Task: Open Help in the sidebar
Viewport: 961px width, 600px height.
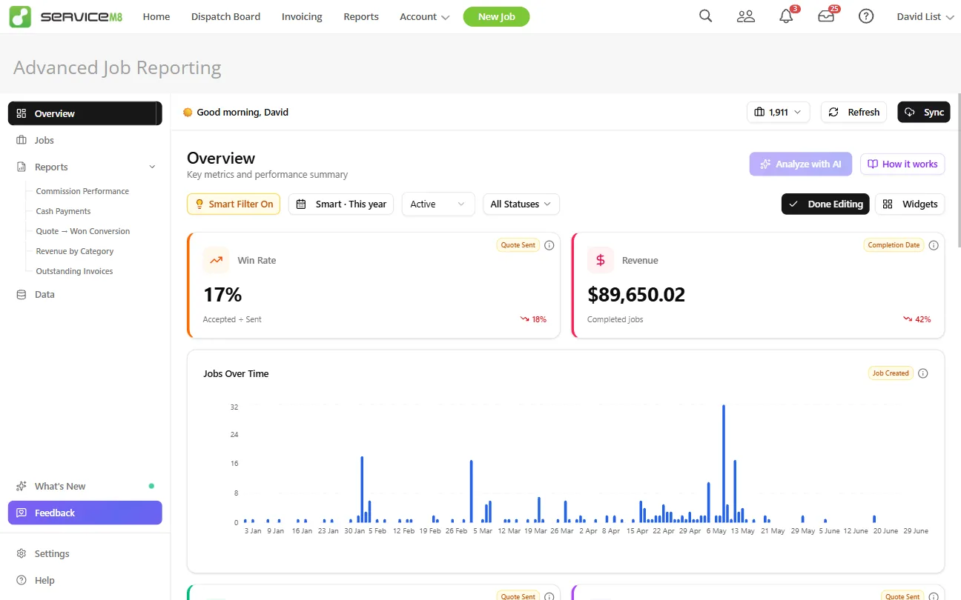Action: coord(85,580)
